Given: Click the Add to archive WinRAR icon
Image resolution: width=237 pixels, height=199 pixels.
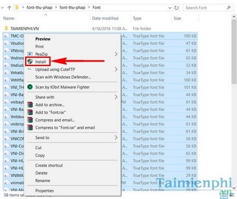Looking at the screenshot, I should coord(30,104).
